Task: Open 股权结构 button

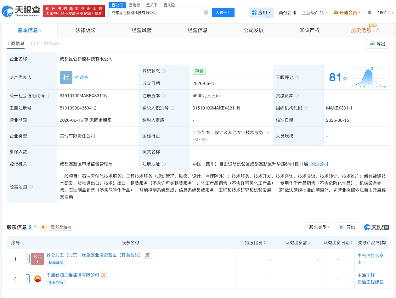Action: point(61,227)
